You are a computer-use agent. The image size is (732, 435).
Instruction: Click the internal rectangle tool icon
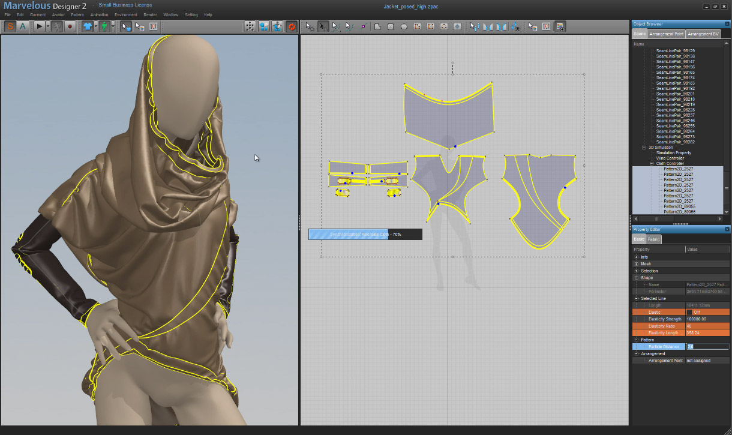[430, 26]
